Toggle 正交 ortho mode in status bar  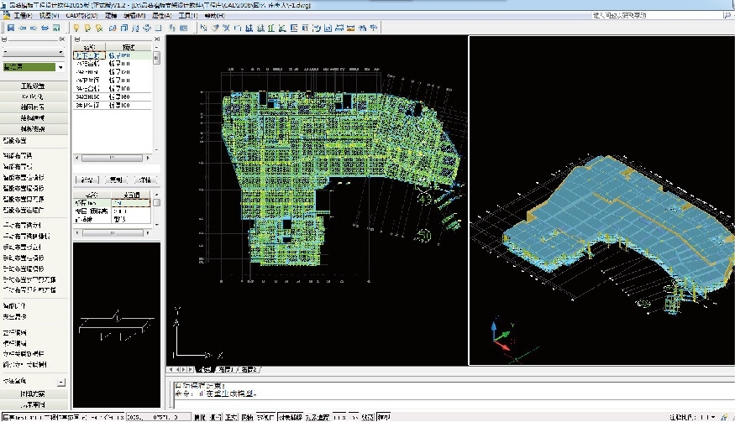click(232, 416)
